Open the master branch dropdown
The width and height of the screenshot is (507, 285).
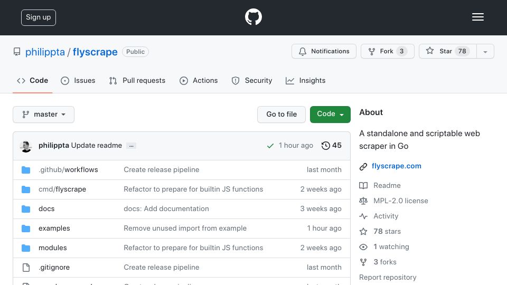[x=44, y=115]
